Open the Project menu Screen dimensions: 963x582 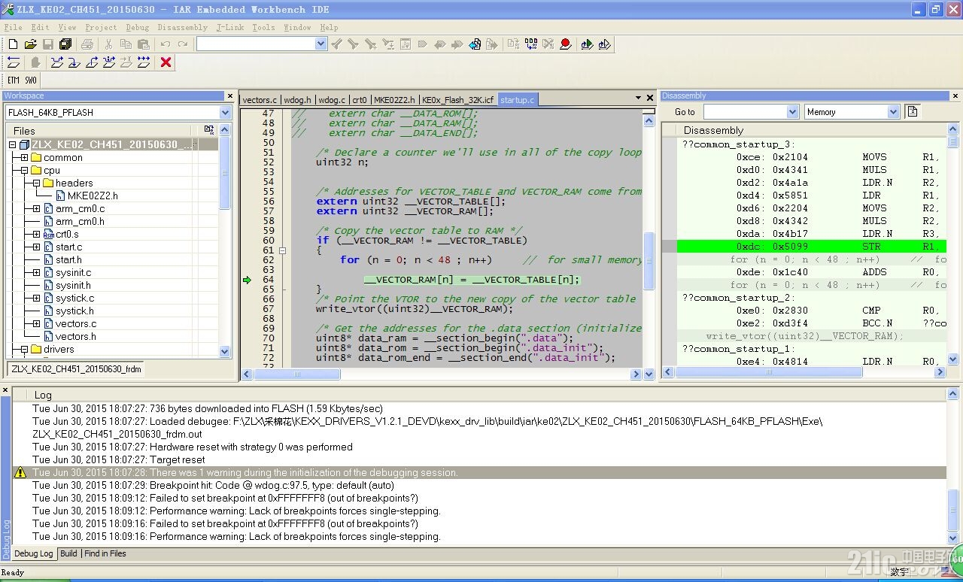[x=101, y=27]
